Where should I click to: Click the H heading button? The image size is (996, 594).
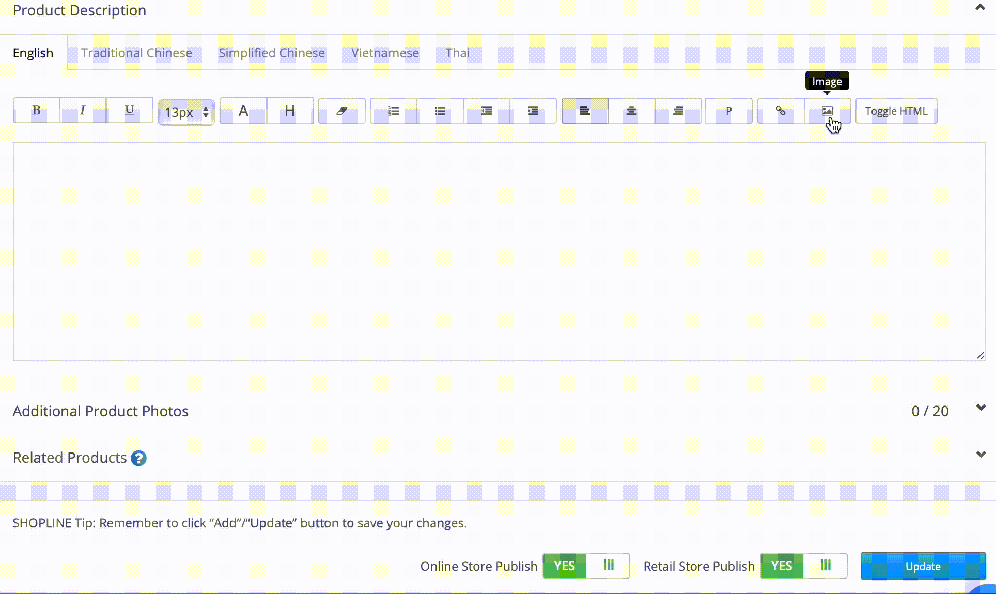290,111
